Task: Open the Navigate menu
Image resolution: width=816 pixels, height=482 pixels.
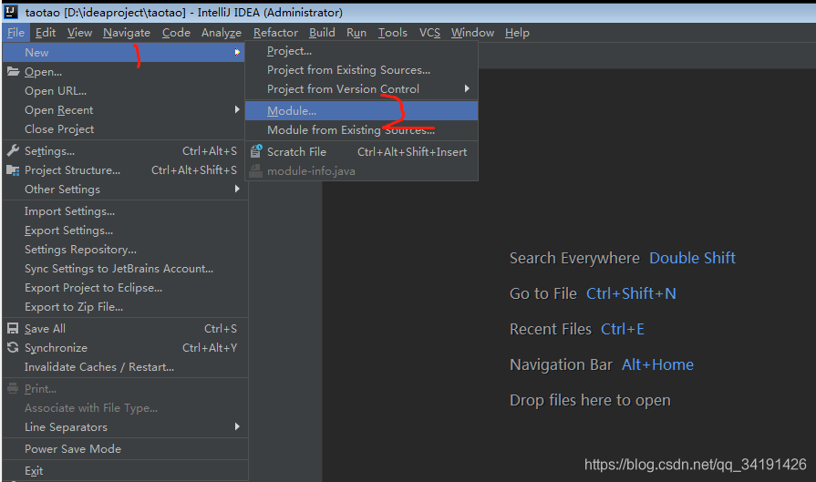Action: pos(127,32)
